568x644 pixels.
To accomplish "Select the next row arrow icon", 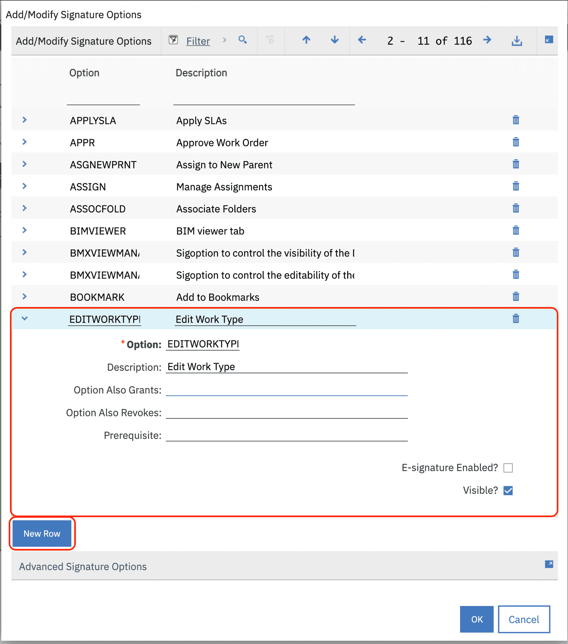I will pyautogui.click(x=334, y=40).
